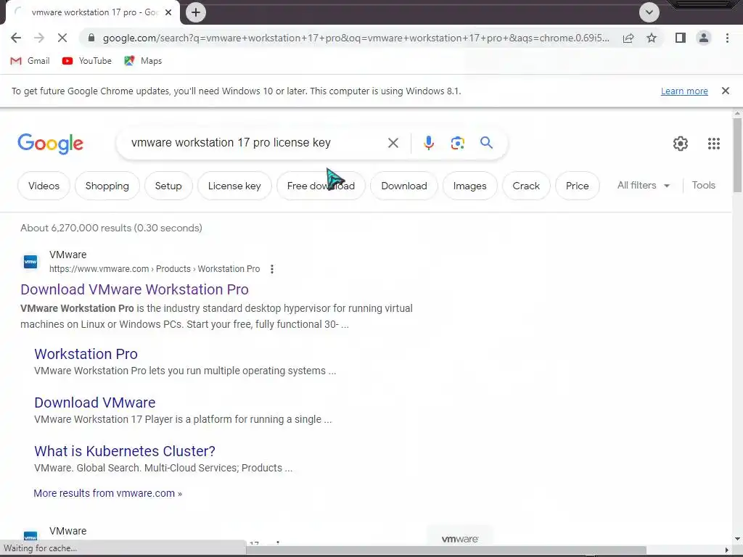Toggle the Chrome side panel icon
The height and width of the screenshot is (557, 743).
click(681, 38)
